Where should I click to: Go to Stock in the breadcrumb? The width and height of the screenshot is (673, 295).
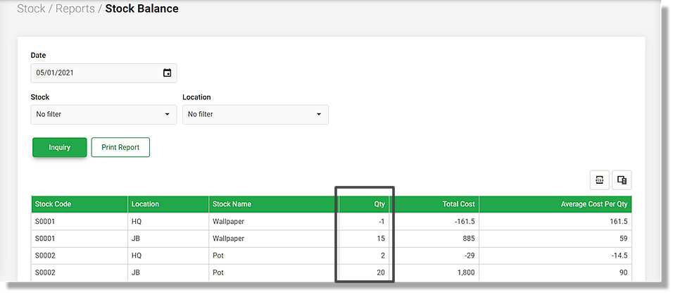click(31, 9)
